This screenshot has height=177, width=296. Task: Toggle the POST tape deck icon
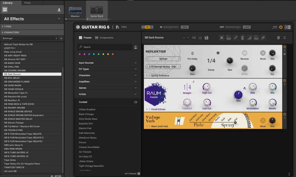(256, 38)
